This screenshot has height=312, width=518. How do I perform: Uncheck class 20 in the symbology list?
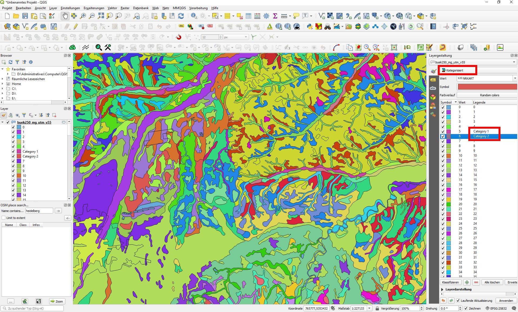pos(443,204)
